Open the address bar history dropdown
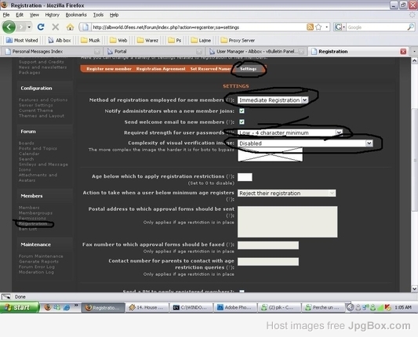 pyautogui.click(x=327, y=27)
